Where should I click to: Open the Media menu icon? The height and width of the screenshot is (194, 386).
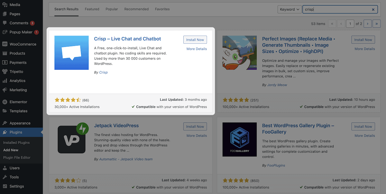(5, 5)
